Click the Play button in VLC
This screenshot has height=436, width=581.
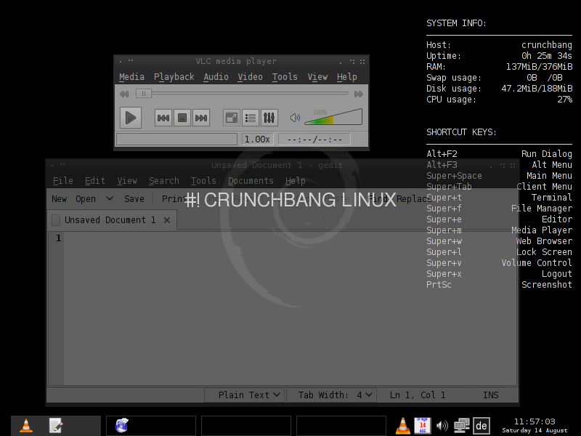[131, 118]
